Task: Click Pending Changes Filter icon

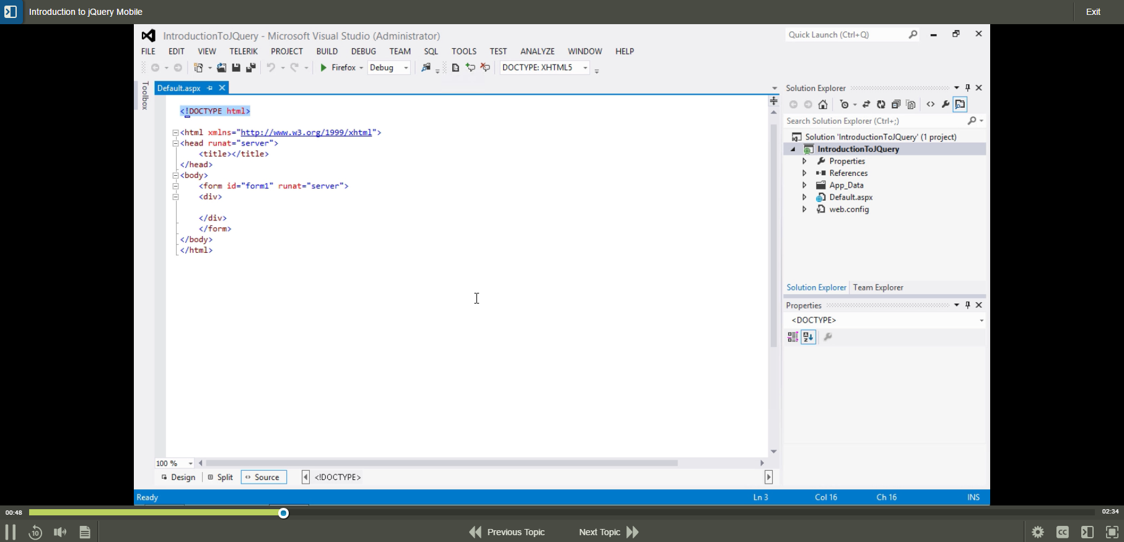Action: click(x=844, y=105)
